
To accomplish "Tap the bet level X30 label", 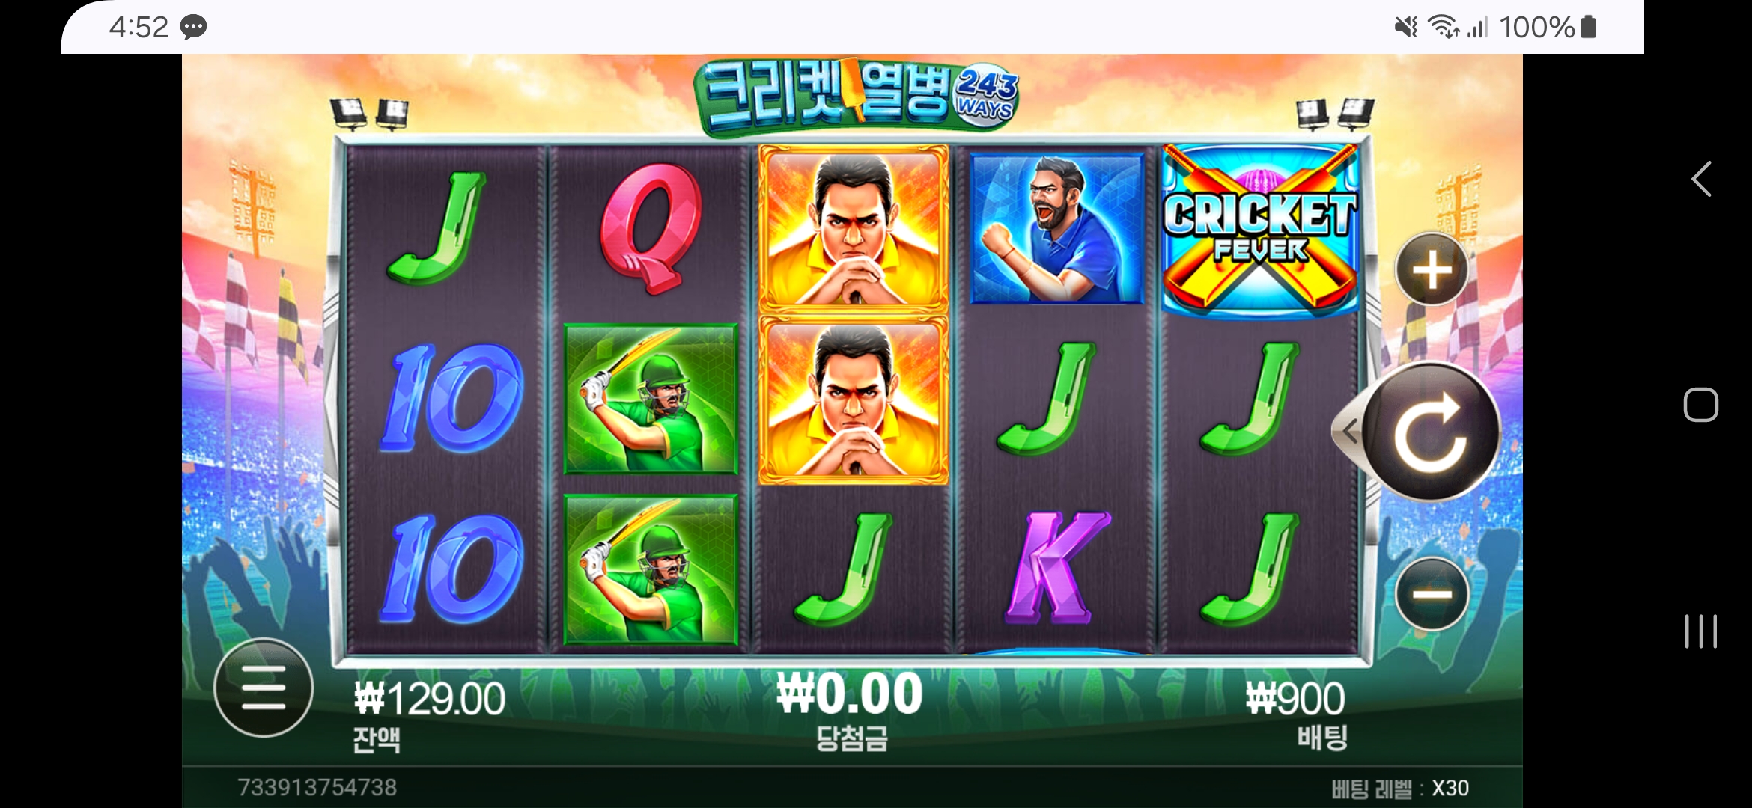I will pos(1399,788).
